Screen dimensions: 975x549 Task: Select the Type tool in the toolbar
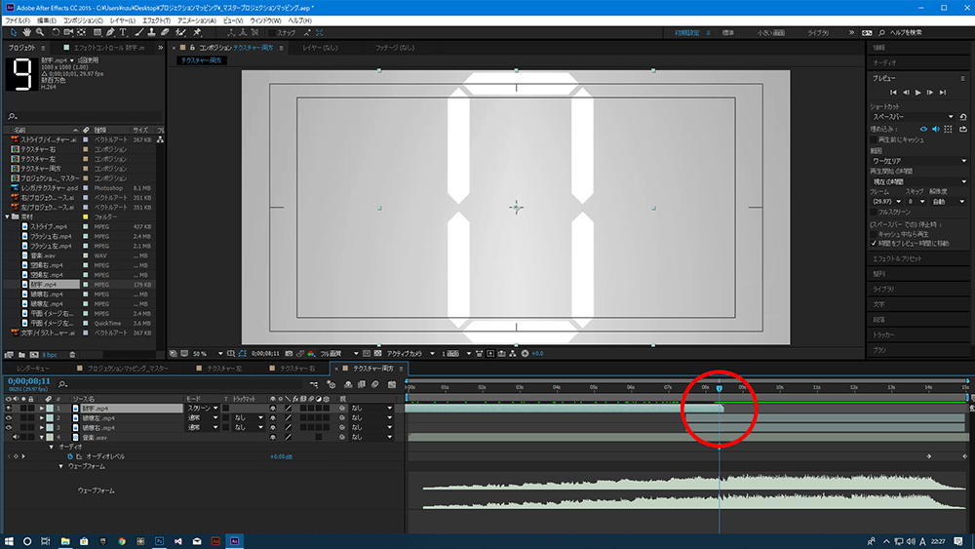click(x=123, y=32)
